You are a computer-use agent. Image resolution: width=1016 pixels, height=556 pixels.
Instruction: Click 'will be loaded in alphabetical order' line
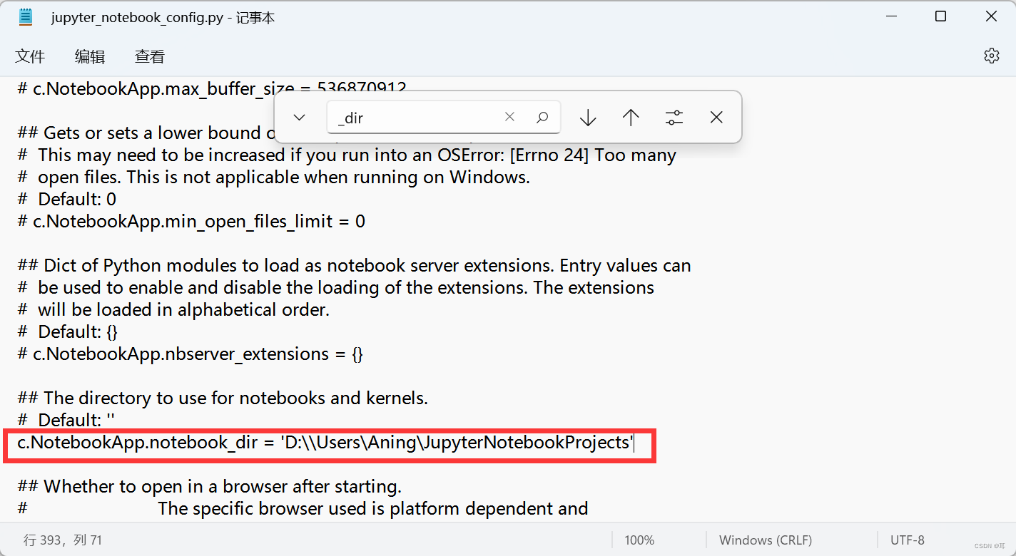pyautogui.click(x=173, y=309)
